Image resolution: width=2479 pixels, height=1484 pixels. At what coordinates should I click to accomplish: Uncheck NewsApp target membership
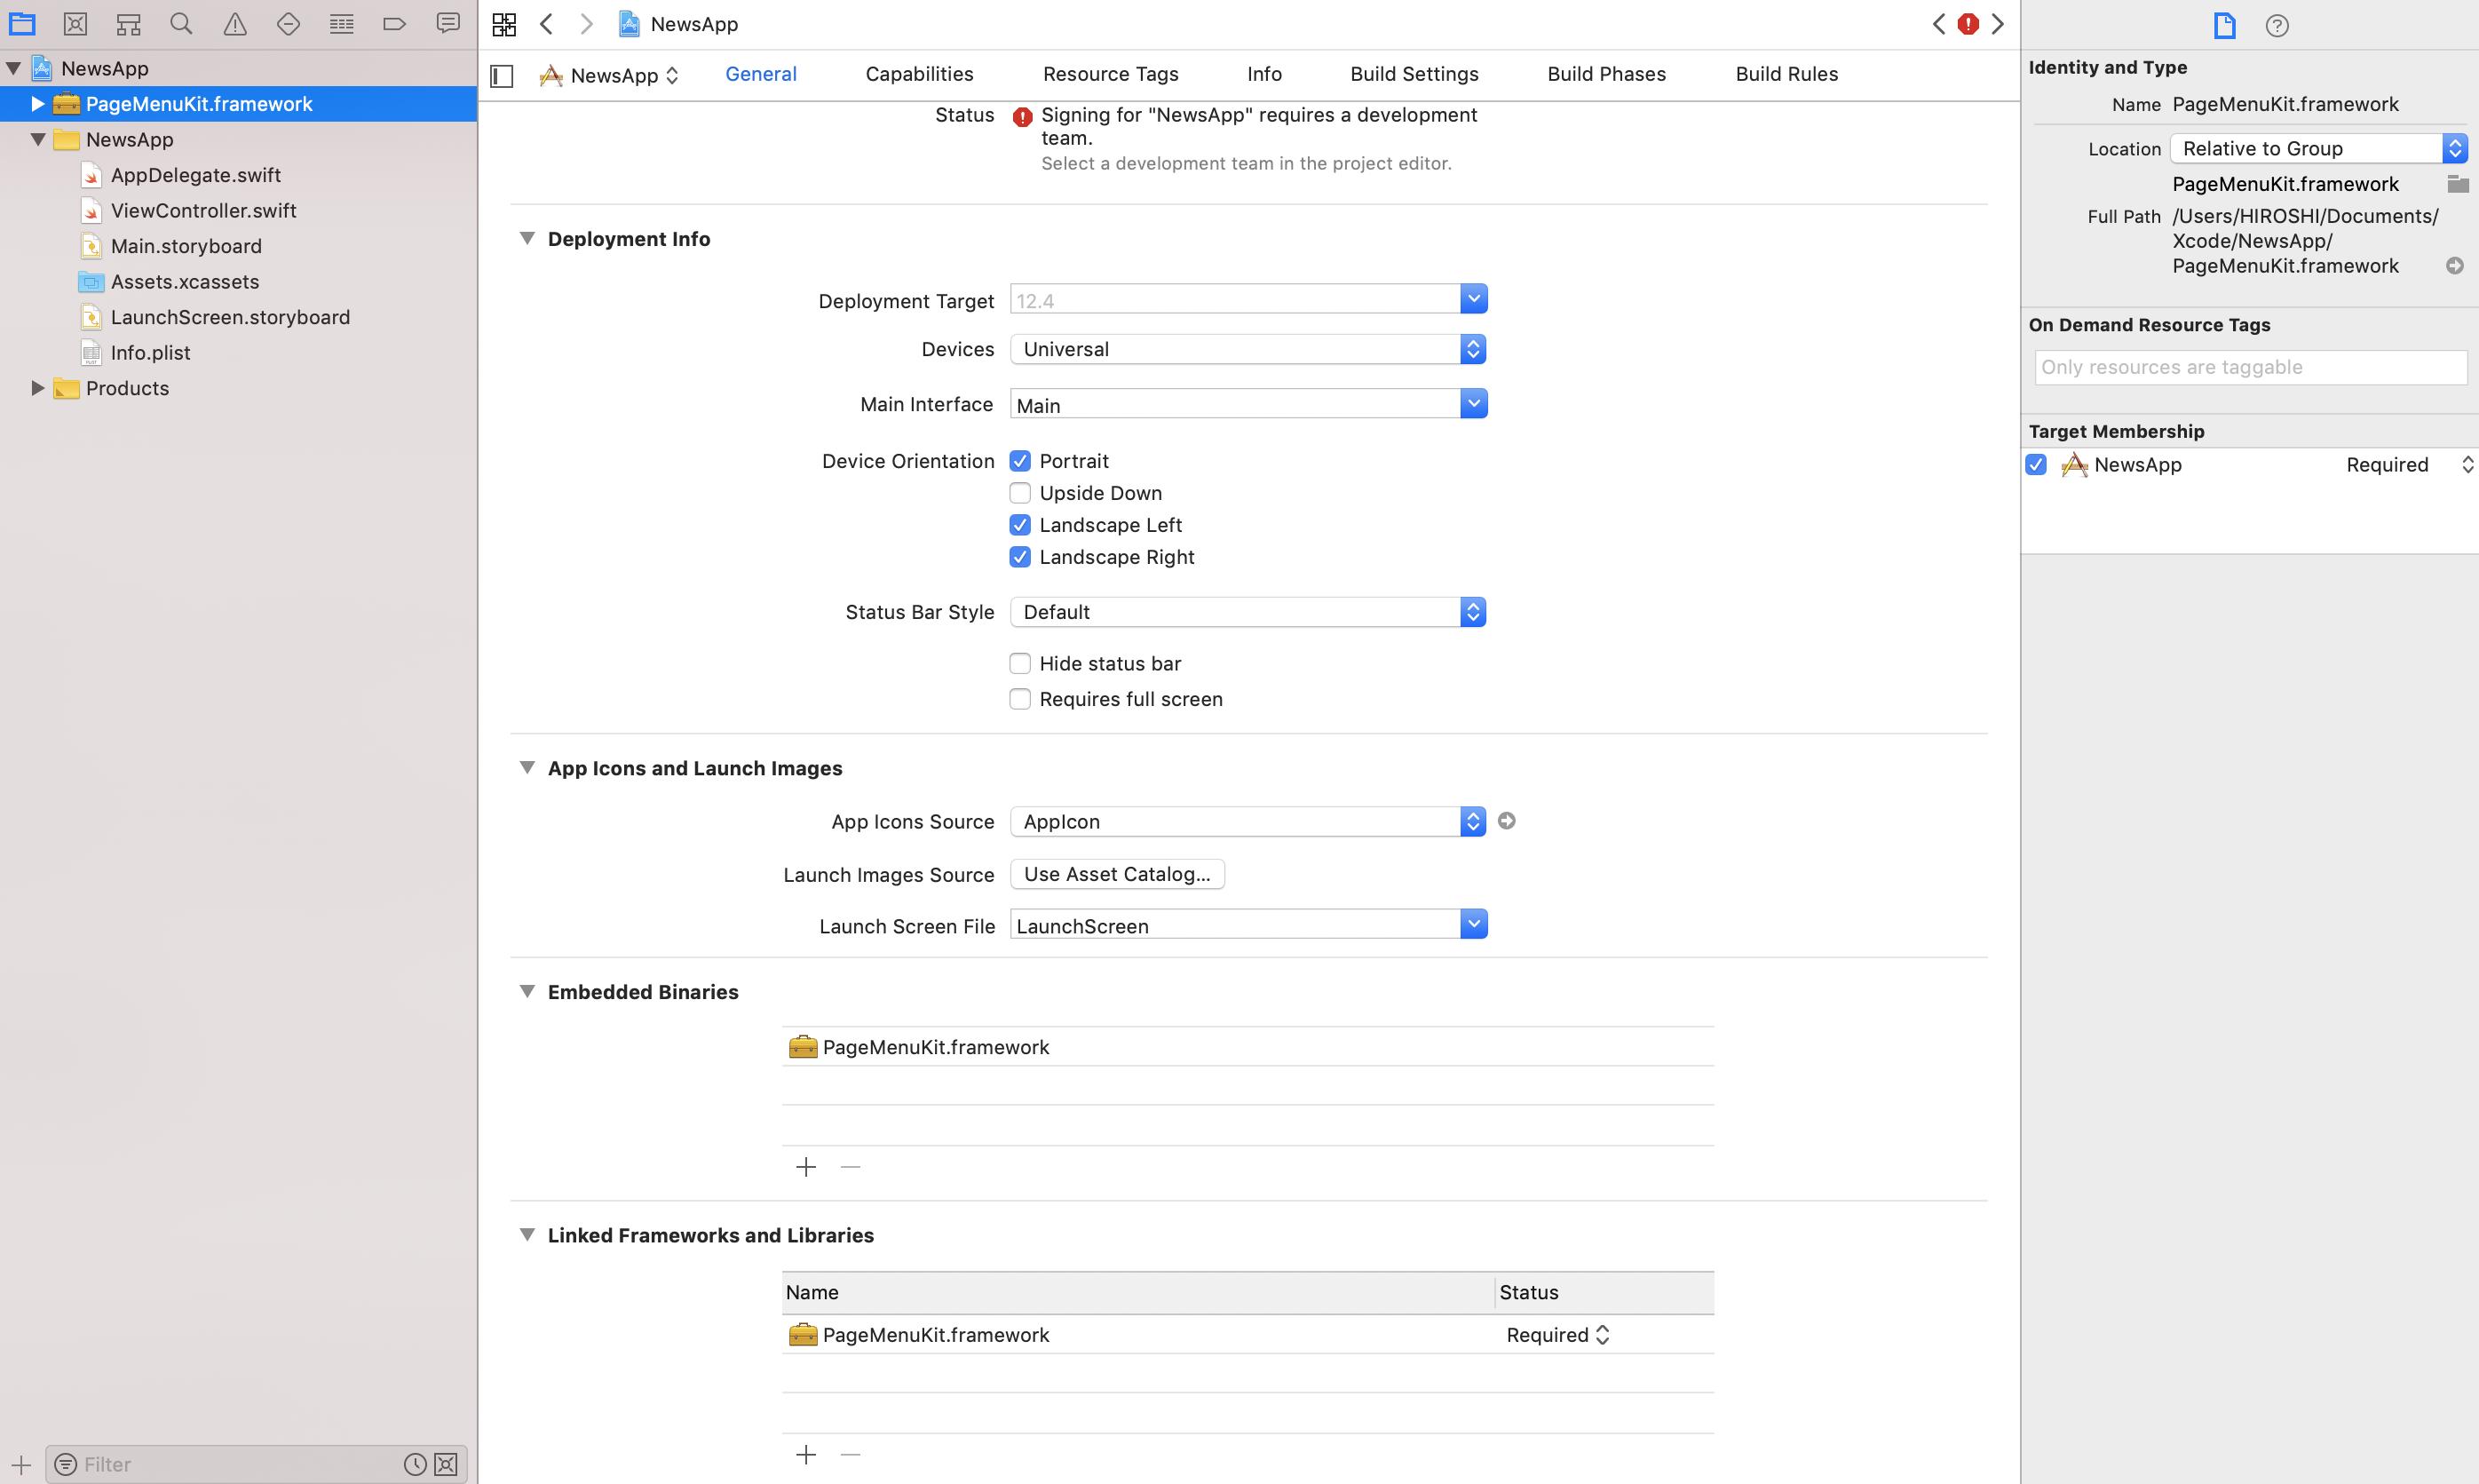(x=2036, y=465)
